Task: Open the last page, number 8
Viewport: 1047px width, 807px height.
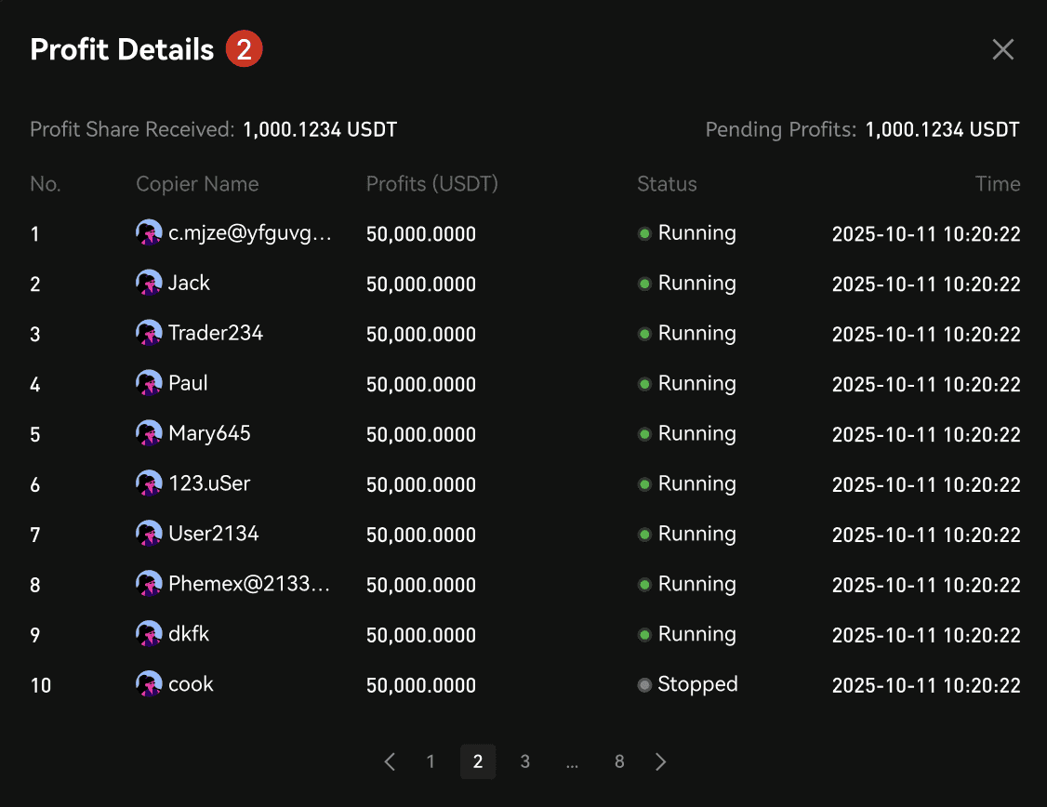Action: coord(619,762)
